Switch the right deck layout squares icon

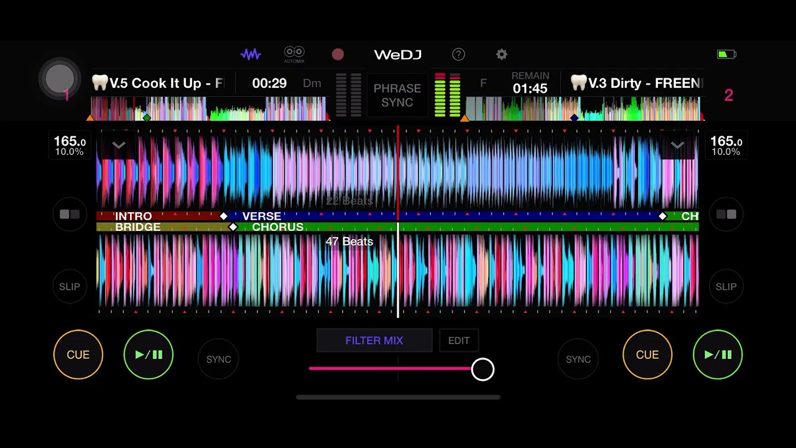pos(726,215)
